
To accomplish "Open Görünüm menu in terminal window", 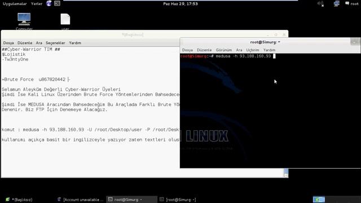I will [224, 50].
